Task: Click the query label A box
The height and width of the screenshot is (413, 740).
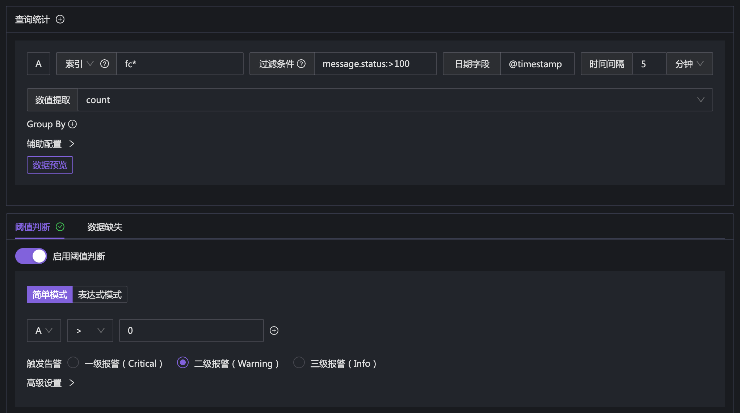Action: point(38,64)
